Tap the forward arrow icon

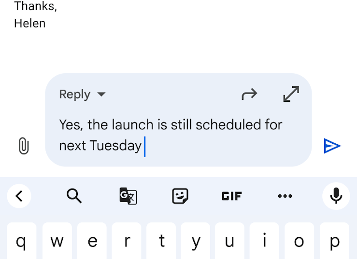[x=249, y=95]
